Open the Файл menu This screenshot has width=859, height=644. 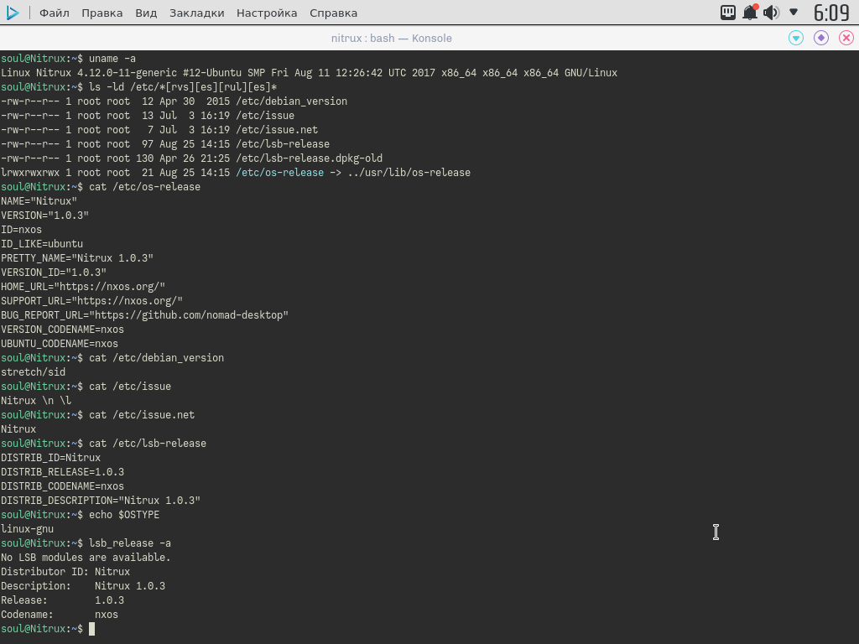(55, 13)
